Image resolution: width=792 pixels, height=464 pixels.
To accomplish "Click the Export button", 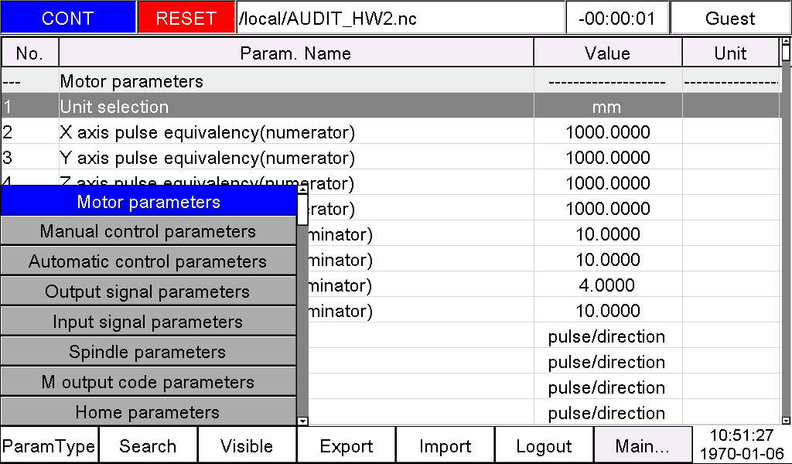I will pos(346,445).
